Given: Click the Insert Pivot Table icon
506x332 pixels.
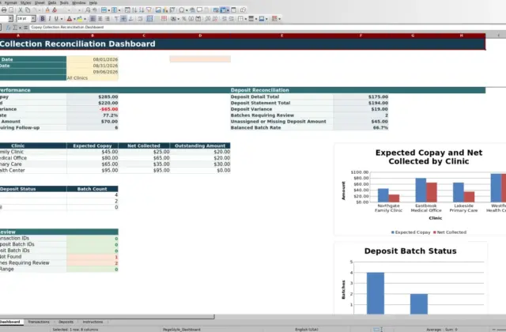Looking at the screenshot, I should [x=172, y=10].
